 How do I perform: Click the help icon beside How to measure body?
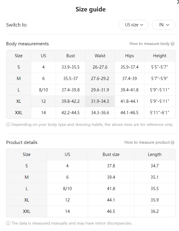[173, 44]
